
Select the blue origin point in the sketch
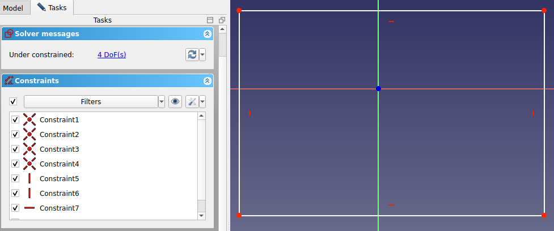(378, 88)
